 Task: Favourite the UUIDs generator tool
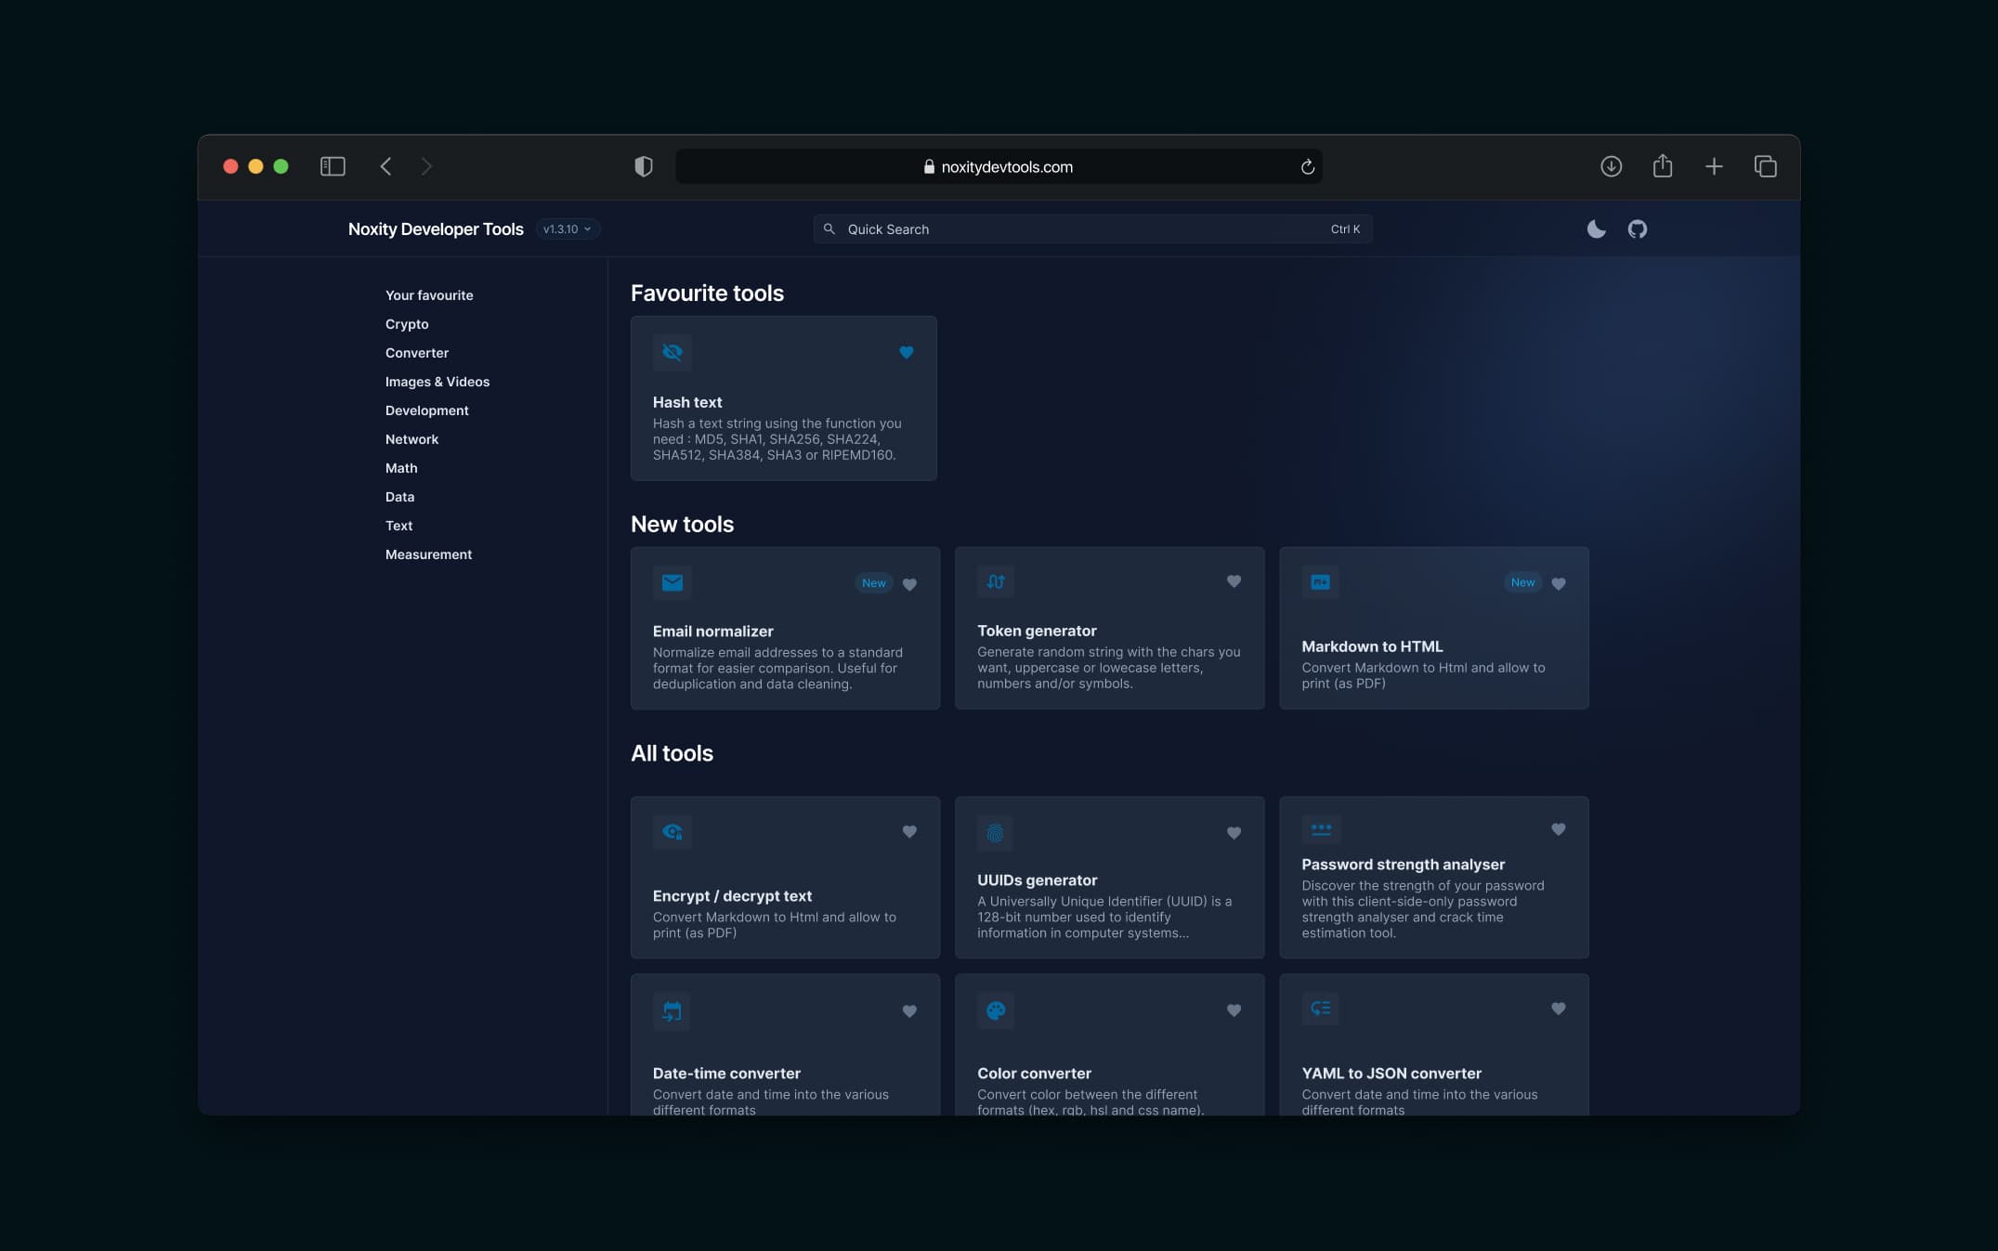(x=1234, y=833)
